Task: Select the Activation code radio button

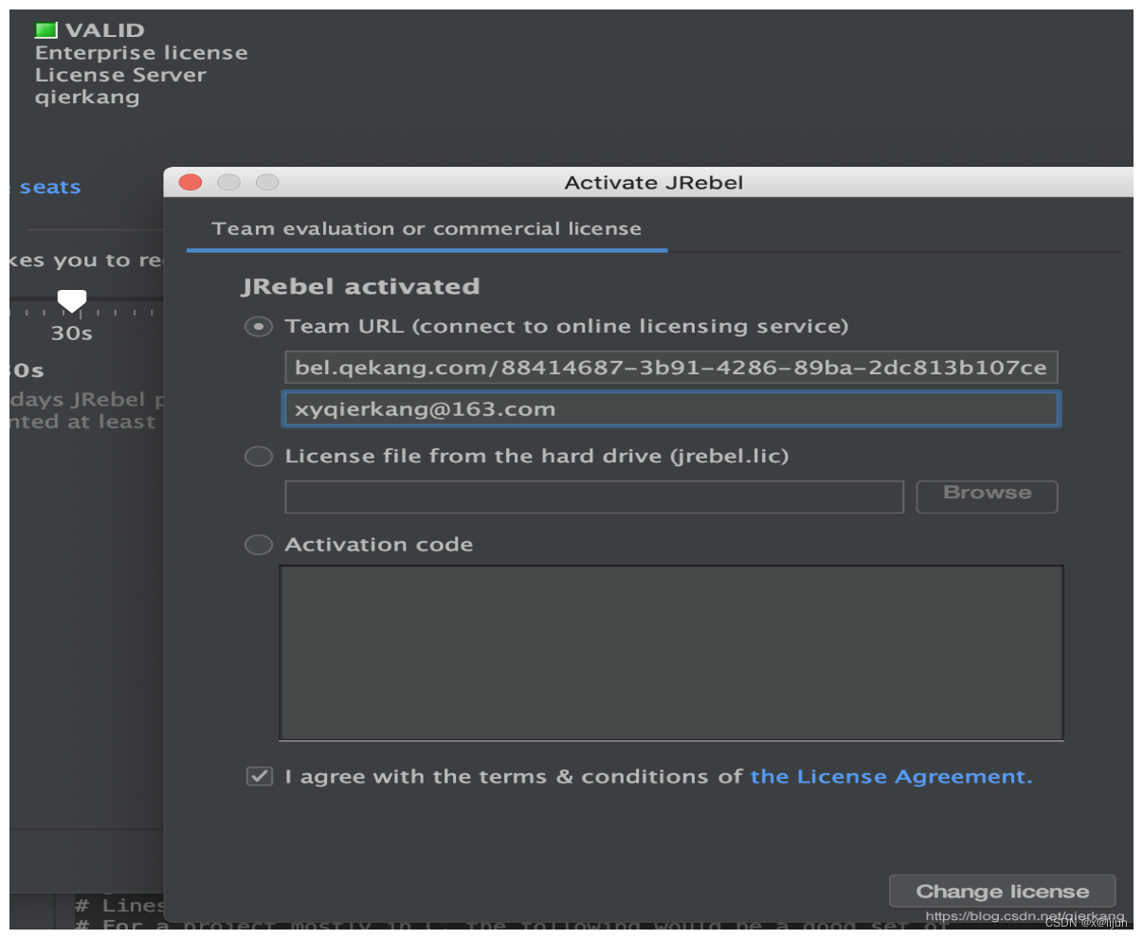Action: point(258,545)
